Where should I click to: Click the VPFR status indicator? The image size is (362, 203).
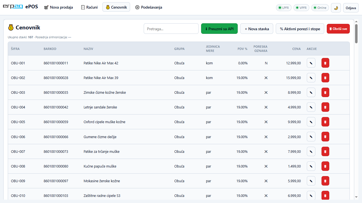[x=301, y=8]
